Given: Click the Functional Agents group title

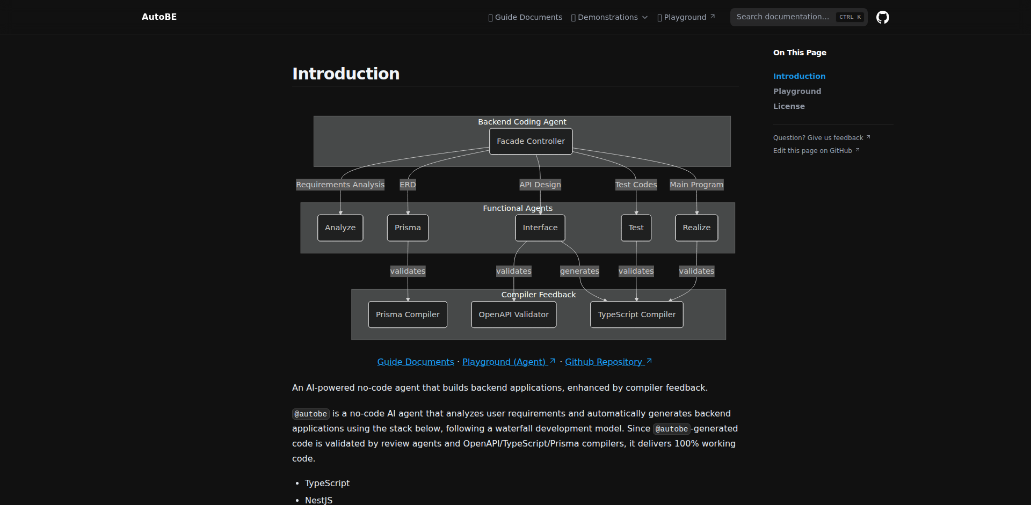Looking at the screenshot, I should point(518,208).
